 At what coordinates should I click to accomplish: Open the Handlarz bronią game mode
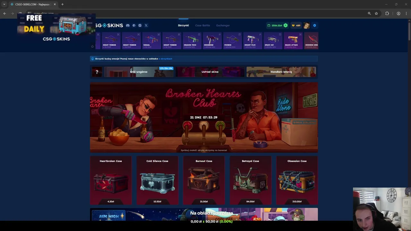tap(281, 72)
